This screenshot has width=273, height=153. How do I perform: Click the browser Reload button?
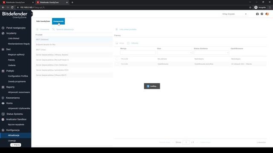tap(12, 7)
